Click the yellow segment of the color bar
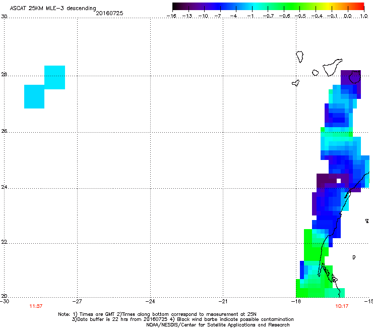Screen dimensions: 373x328 (x=329, y=6)
